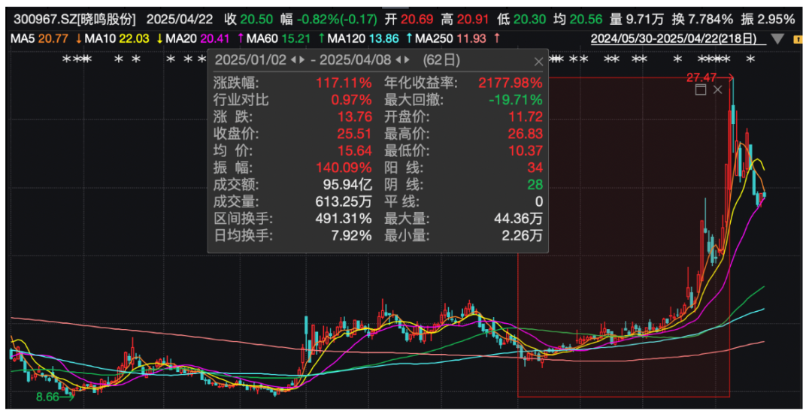Click 收盘价 value 25.51
Viewport: 812px width, 417px height.
(x=355, y=134)
